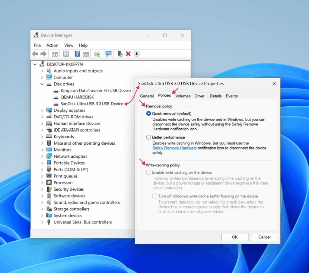Select the Computer tree item label
Screen dimensions: 309x273
point(63,77)
